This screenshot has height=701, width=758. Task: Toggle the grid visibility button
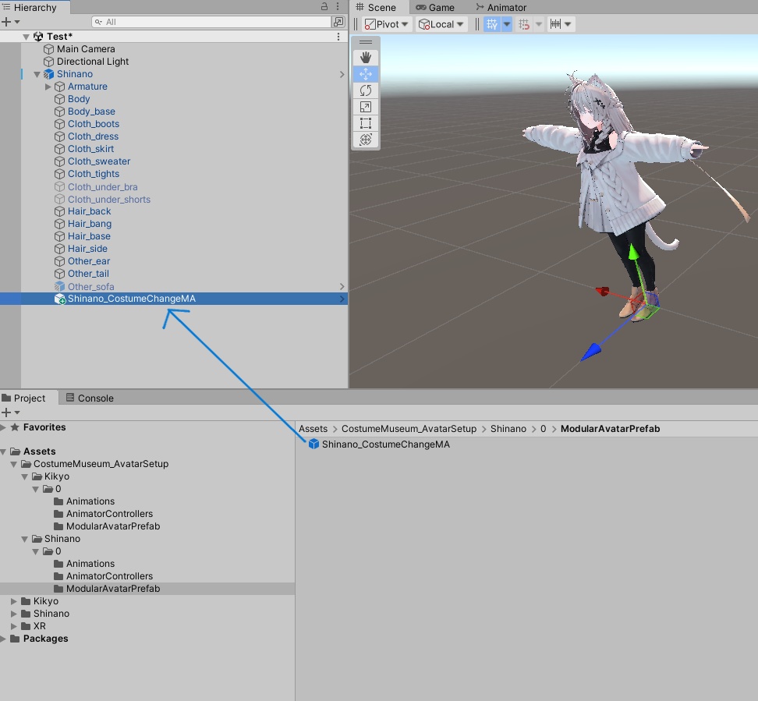[x=491, y=24]
